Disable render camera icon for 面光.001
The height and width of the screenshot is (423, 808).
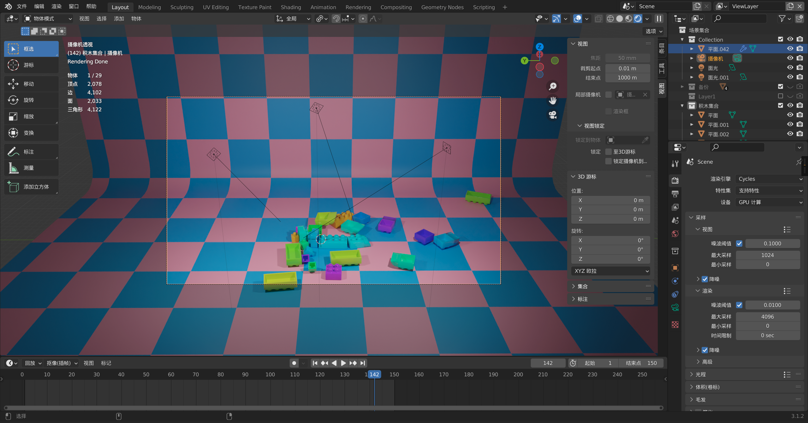pyautogui.click(x=799, y=77)
